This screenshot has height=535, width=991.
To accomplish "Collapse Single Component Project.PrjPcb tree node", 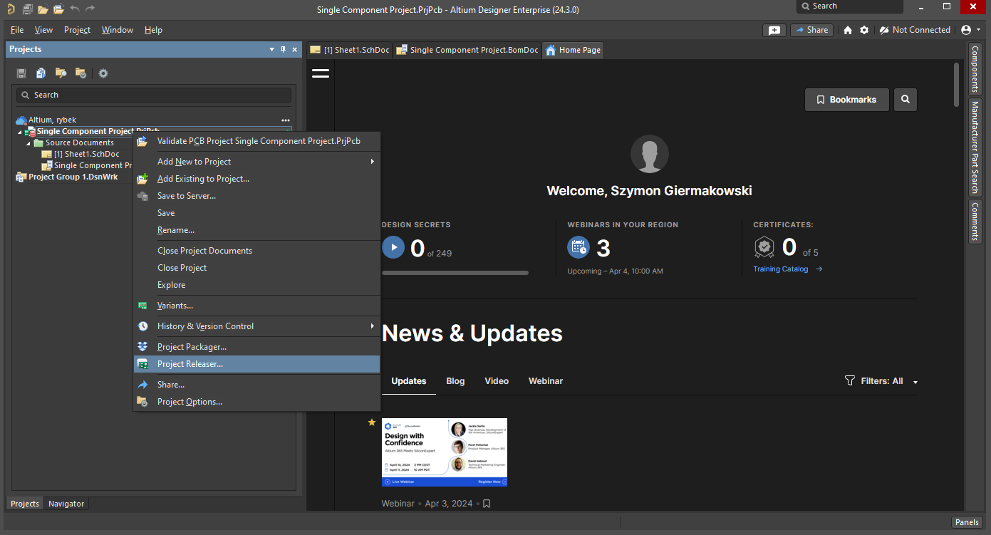I will (x=20, y=132).
